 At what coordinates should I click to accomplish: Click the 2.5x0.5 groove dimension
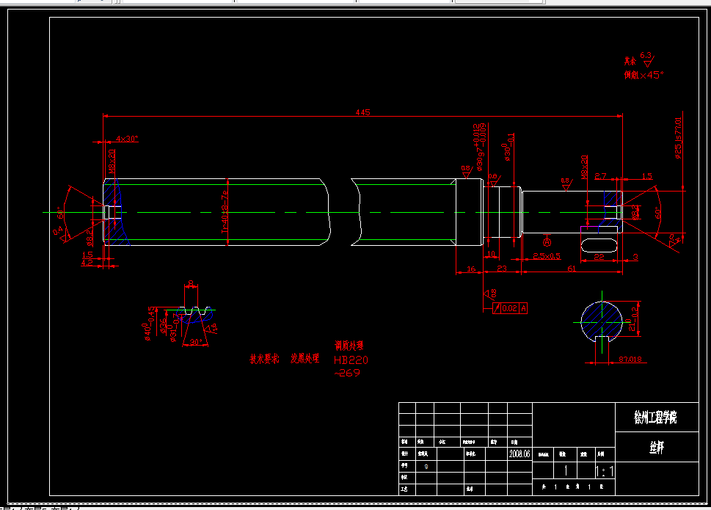point(547,256)
